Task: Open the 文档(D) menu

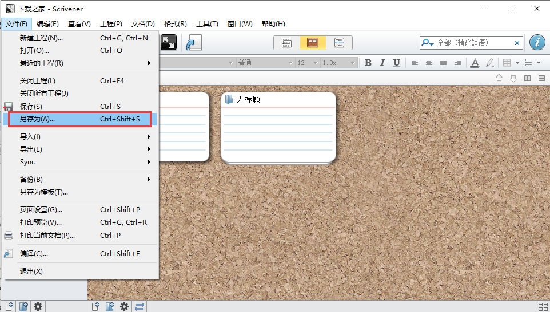Action: [x=143, y=24]
